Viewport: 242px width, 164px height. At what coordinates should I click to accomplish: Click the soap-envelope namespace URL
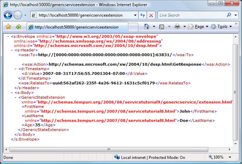[106, 36]
